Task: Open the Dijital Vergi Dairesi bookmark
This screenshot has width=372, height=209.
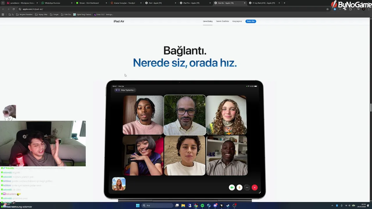Action: (x=82, y=15)
